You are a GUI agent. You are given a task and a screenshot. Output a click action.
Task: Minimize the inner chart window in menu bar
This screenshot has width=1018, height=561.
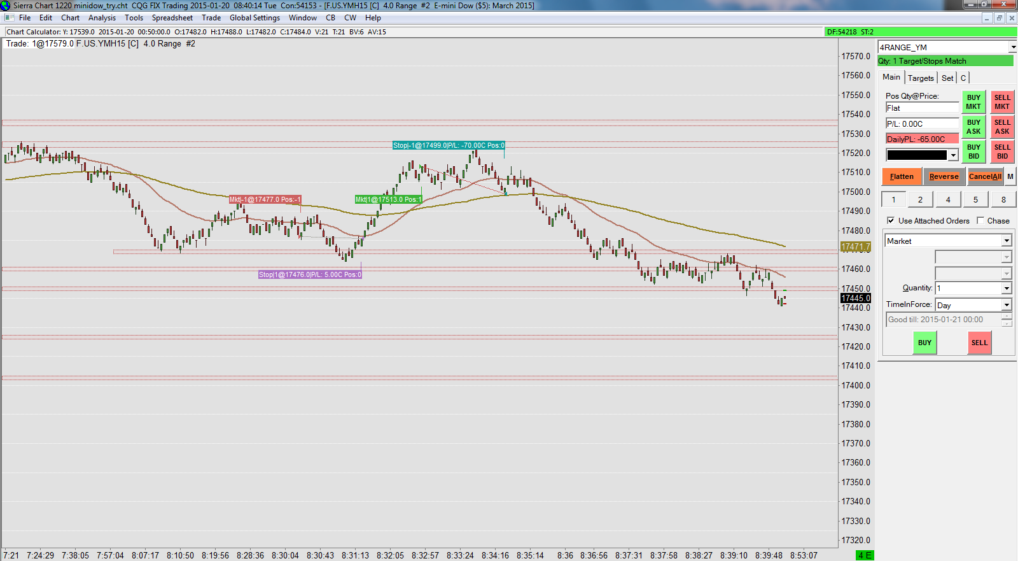click(x=986, y=18)
